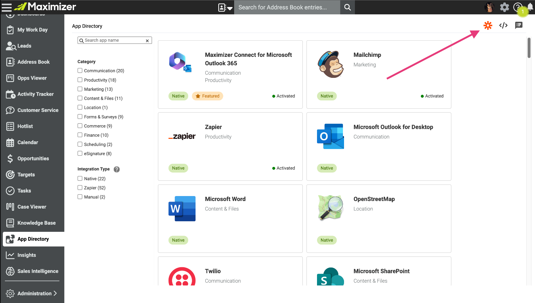
Task: Check the Location (1) category
Action: pos(80,107)
